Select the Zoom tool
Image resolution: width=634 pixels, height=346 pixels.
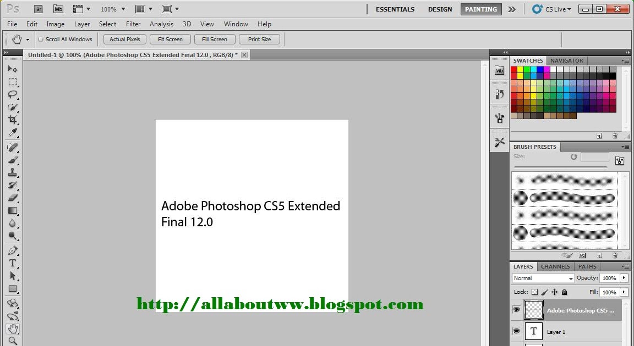(13, 341)
